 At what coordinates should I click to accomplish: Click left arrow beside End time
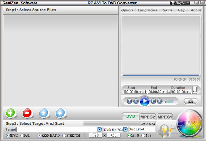(164, 92)
